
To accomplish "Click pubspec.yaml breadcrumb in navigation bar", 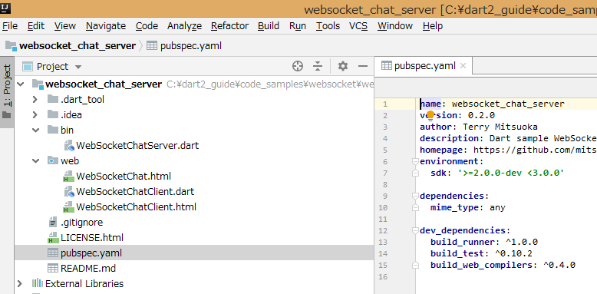I will (x=184, y=46).
